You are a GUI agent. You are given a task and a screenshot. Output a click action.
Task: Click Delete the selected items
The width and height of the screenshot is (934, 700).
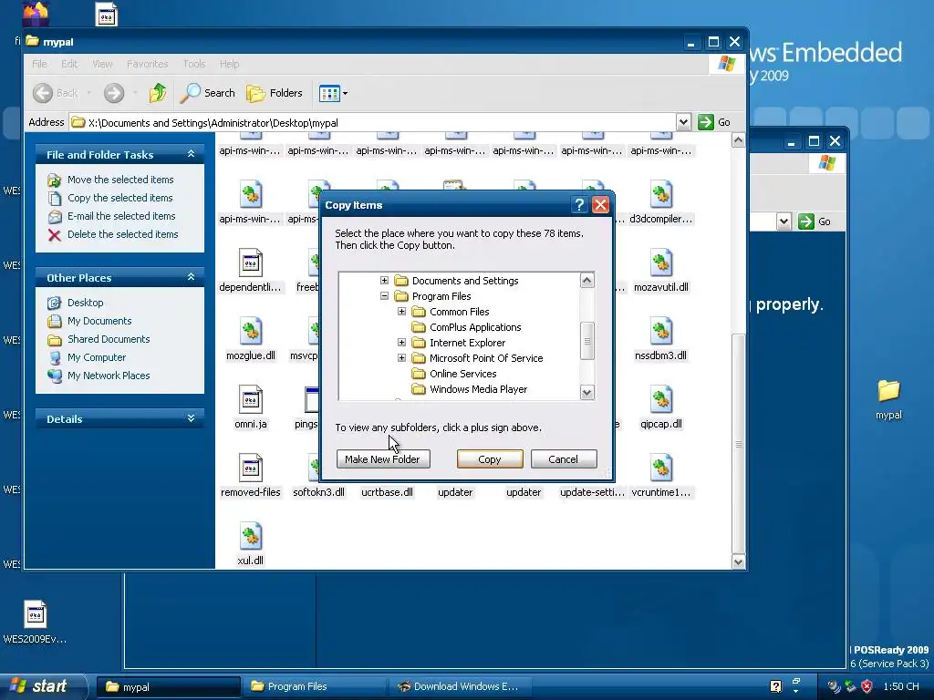(123, 234)
